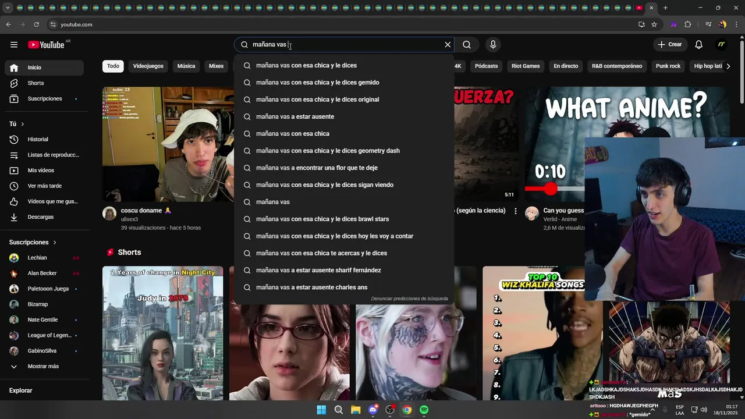Image resolution: width=745 pixels, height=419 pixels.
Task: Show hidden system tray icons
Action: (x=652, y=410)
